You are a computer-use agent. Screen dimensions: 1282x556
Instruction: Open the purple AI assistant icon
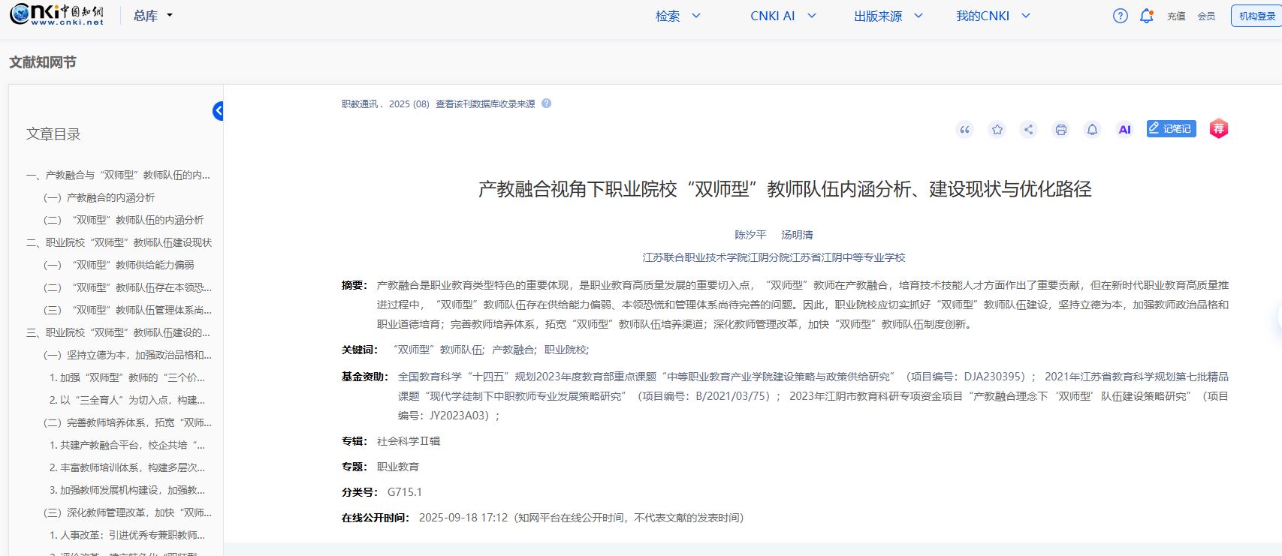1124,130
